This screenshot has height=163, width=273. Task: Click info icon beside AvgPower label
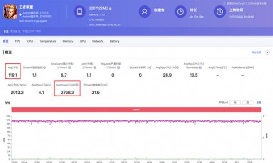click(77, 85)
